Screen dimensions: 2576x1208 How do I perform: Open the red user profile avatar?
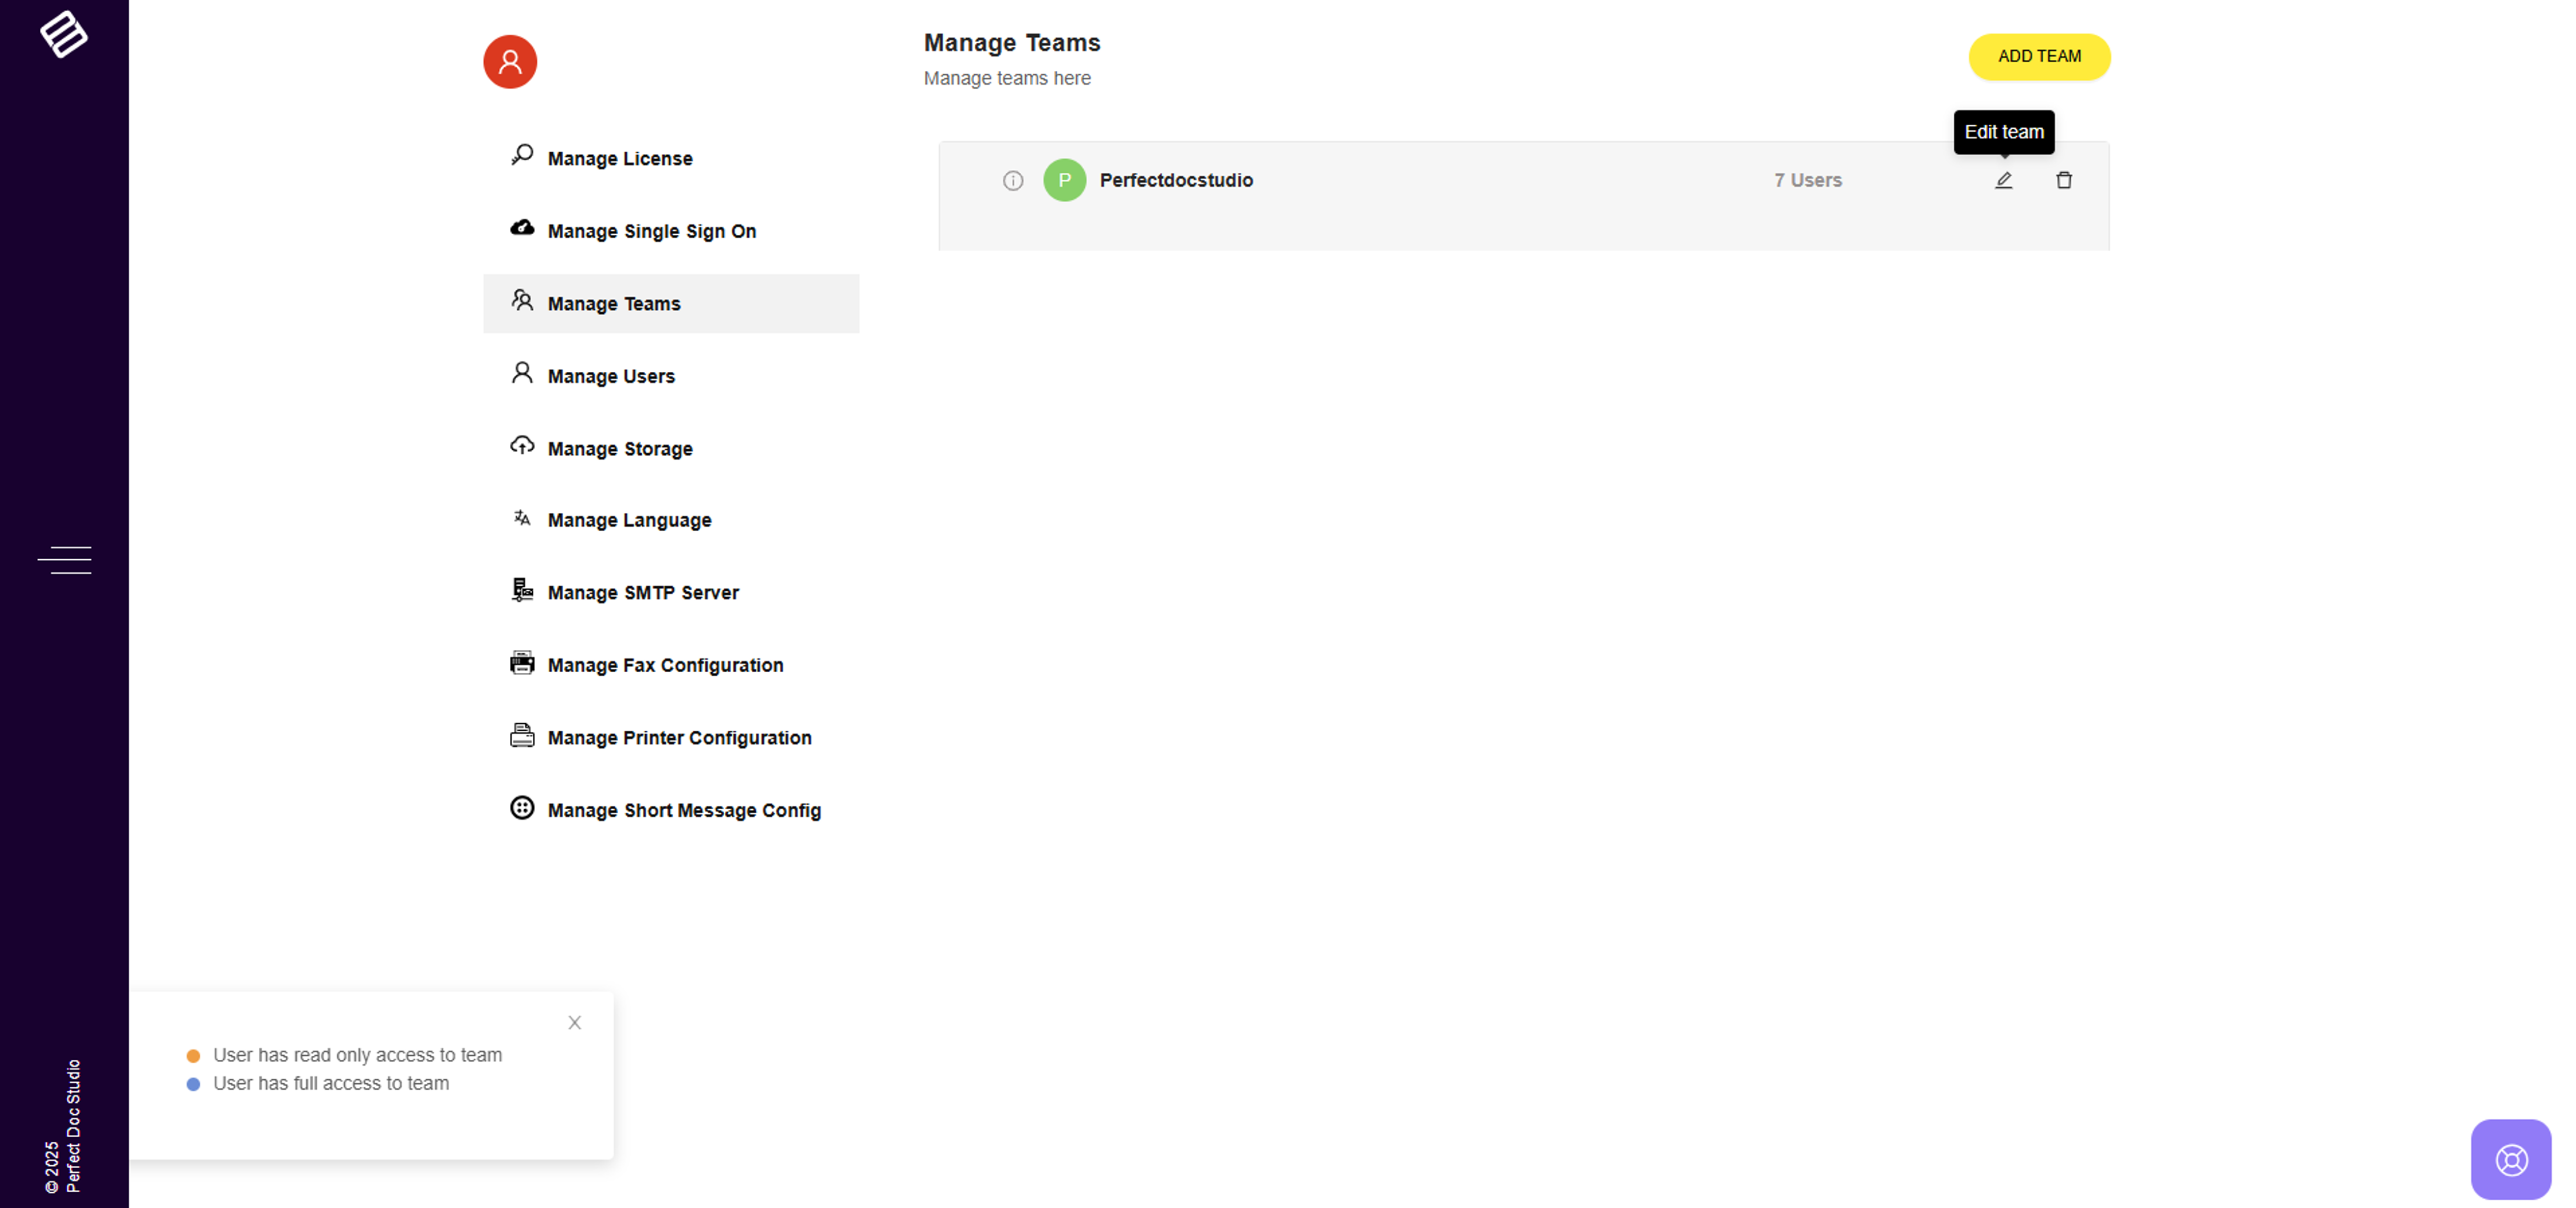[x=510, y=62]
